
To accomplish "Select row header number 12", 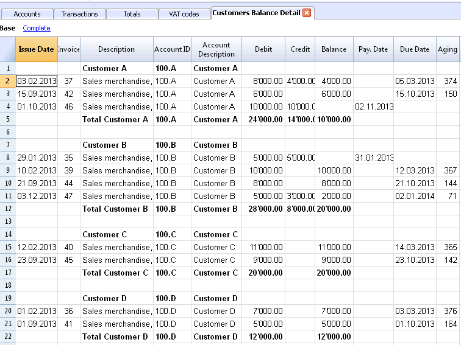I will [8, 209].
